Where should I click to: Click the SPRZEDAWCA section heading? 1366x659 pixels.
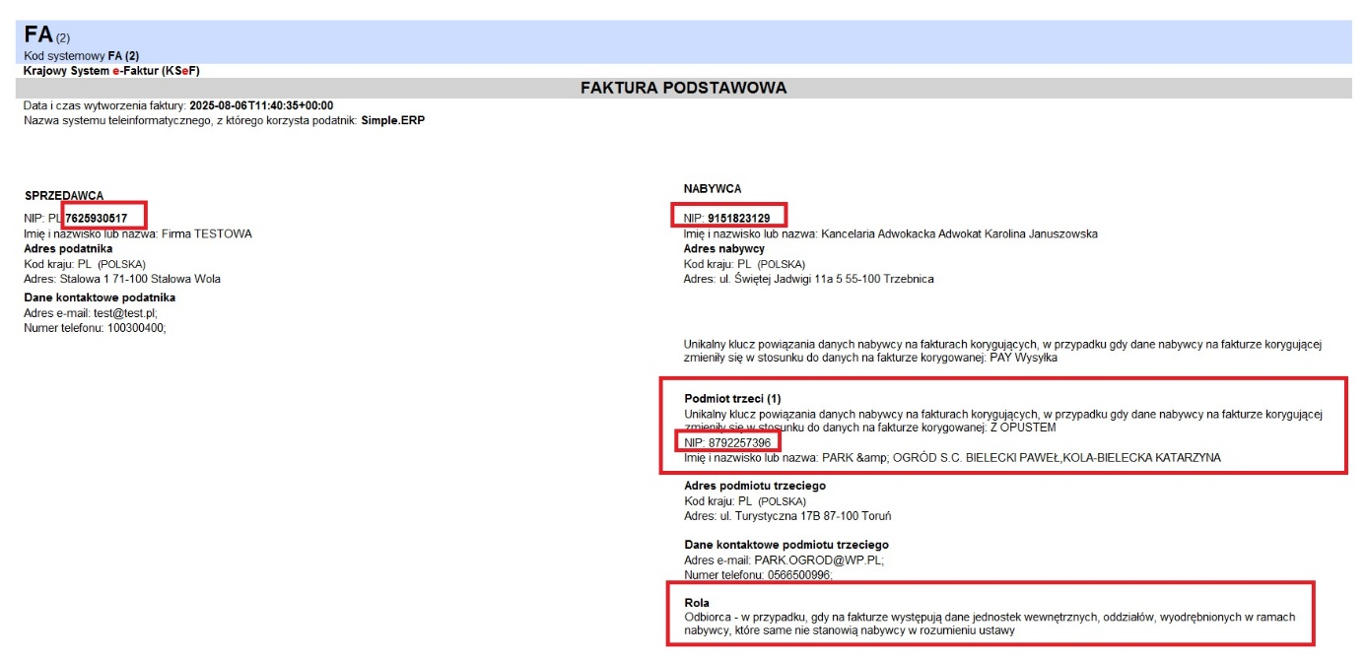coord(64,196)
